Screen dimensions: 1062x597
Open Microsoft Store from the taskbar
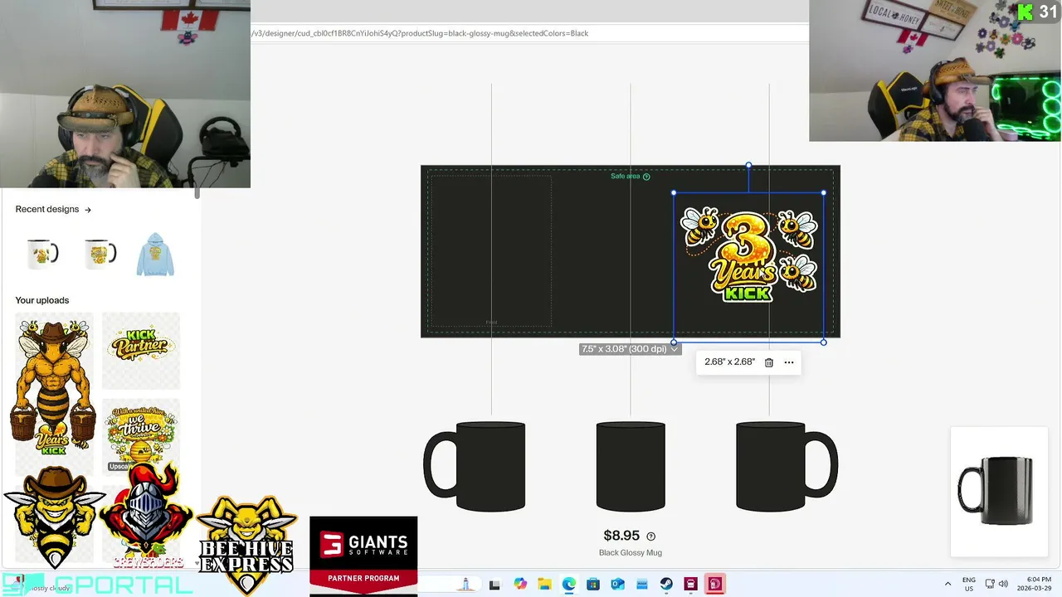pos(593,585)
